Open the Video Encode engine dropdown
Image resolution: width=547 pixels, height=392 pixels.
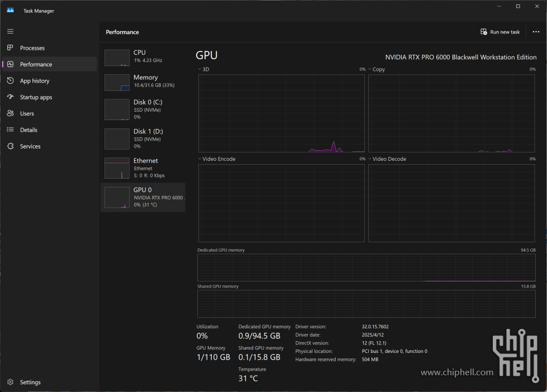tap(217, 159)
